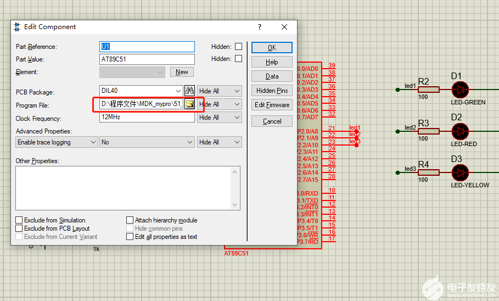Click the Program File folder browse icon
This screenshot has height=301, width=499.
[190, 104]
